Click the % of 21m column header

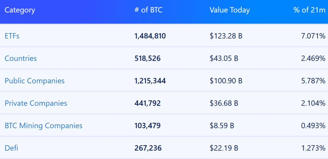click(x=309, y=10)
